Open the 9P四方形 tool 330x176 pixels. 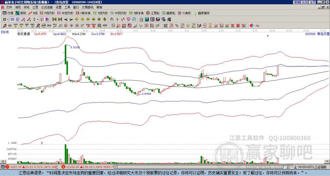click(65, 13)
